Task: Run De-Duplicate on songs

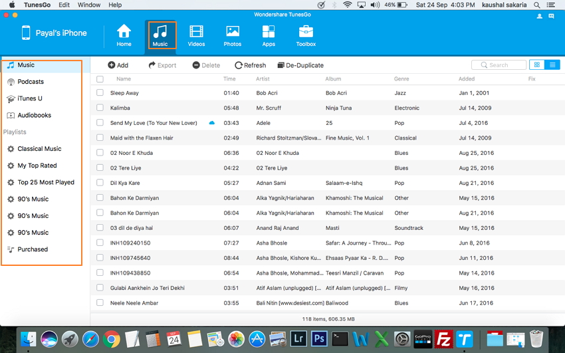Action: 300,65
